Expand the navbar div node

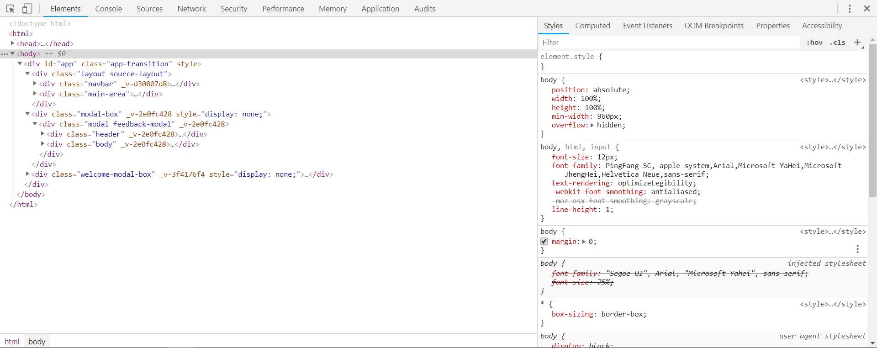click(x=35, y=84)
